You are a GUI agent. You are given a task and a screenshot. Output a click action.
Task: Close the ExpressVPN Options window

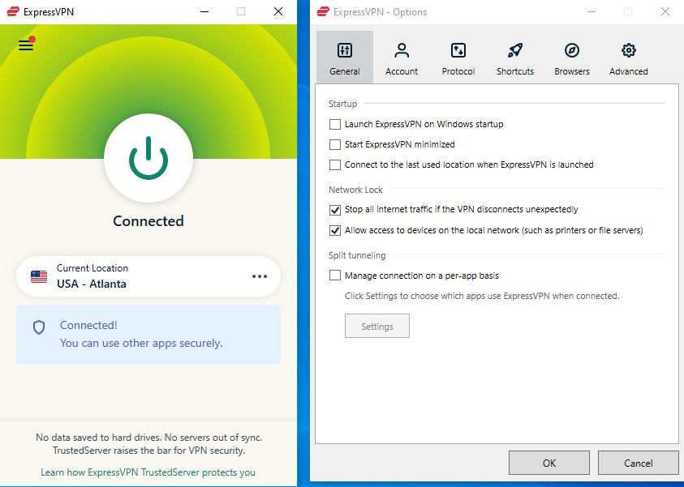[x=665, y=12]
